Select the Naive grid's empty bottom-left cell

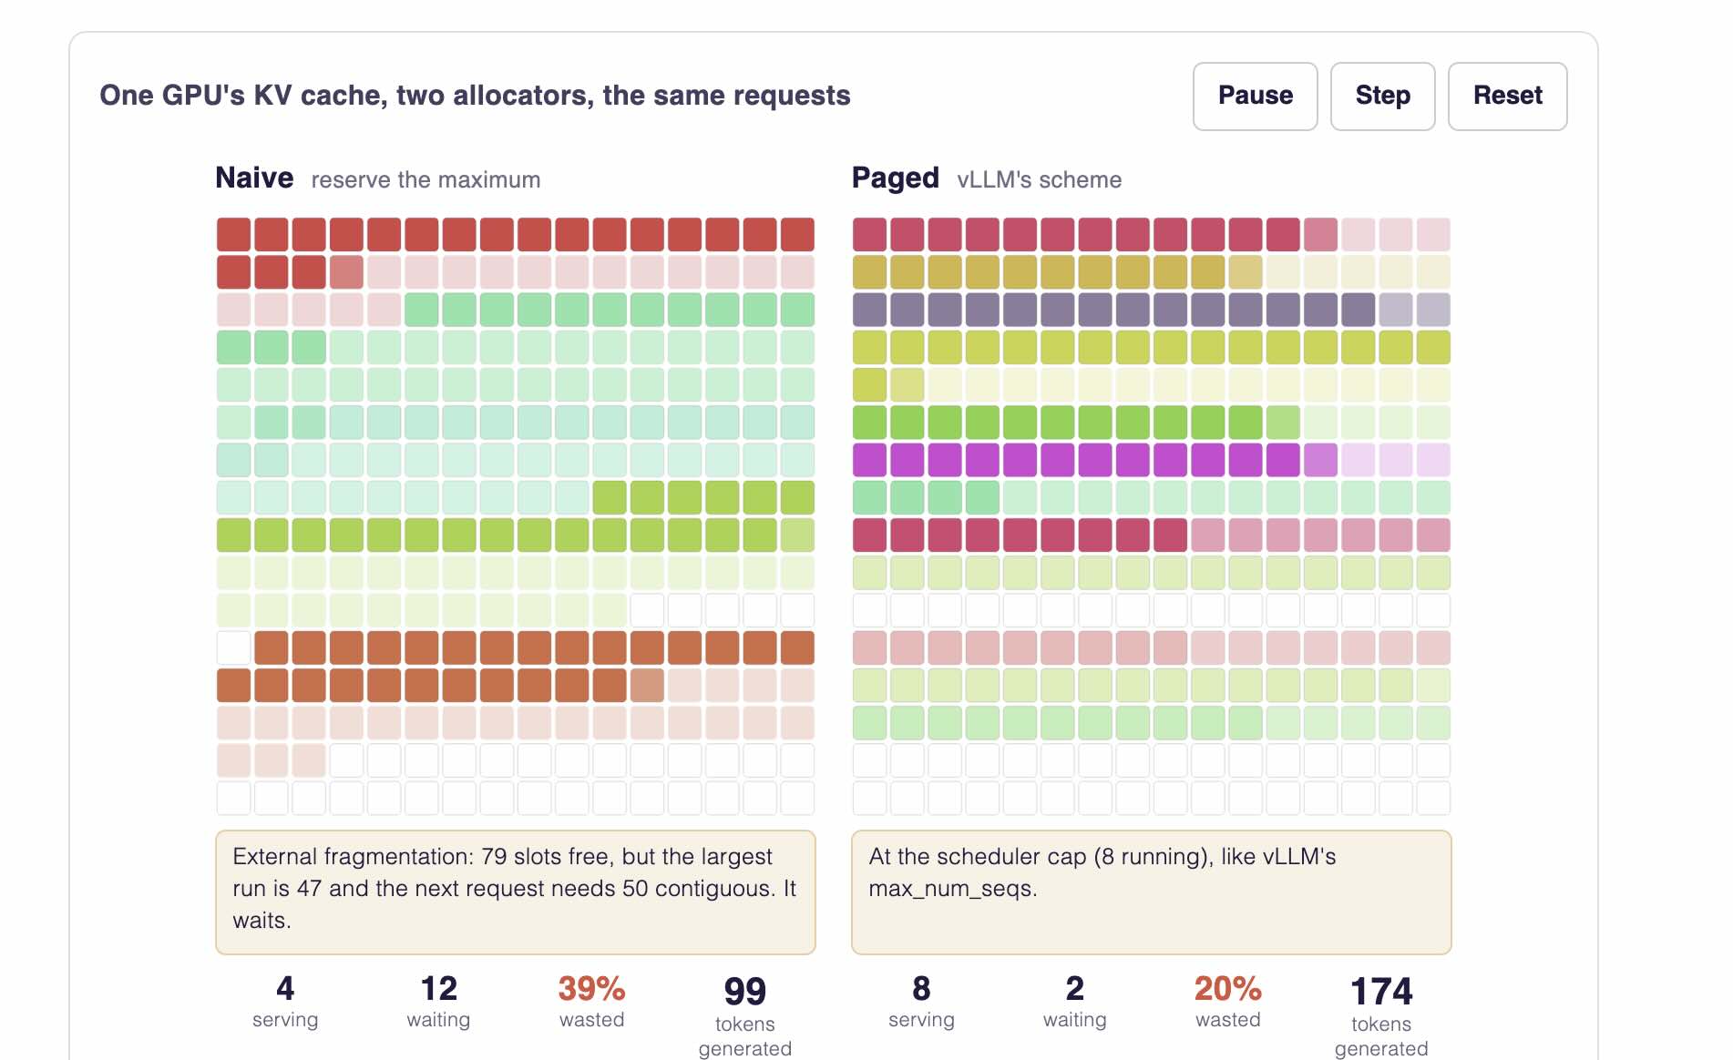click(x=233, y=798)
